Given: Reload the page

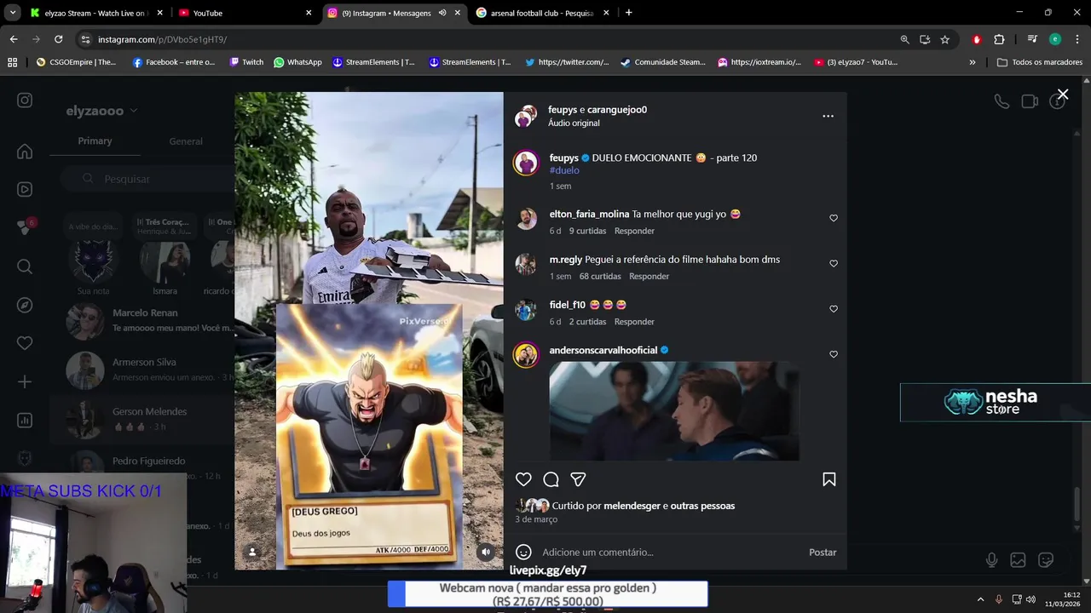Looking at the screenshot, I should click(58, 39).
